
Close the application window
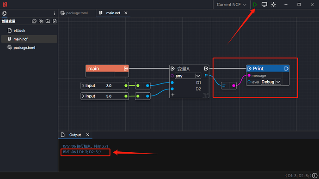pos(312,5)
